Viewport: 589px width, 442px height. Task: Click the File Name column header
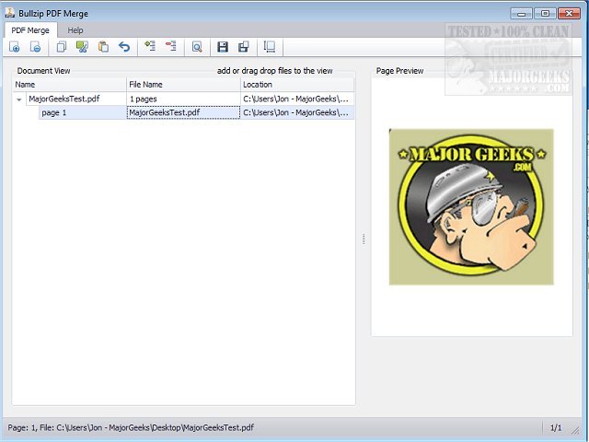pos(183,85)
